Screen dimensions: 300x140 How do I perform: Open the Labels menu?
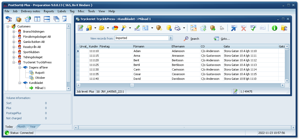[62, 11]
